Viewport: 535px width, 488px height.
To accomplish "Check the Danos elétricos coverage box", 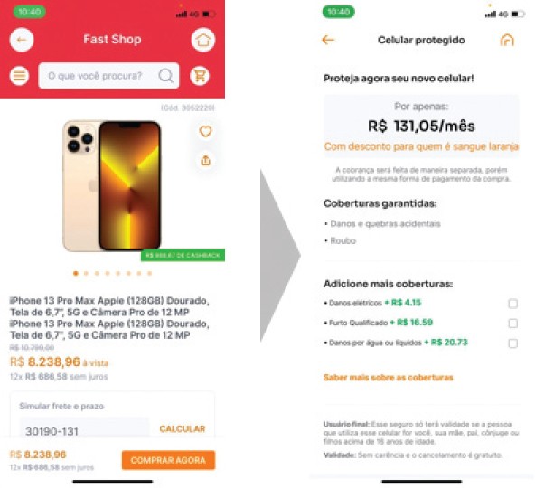I will 512,304.
